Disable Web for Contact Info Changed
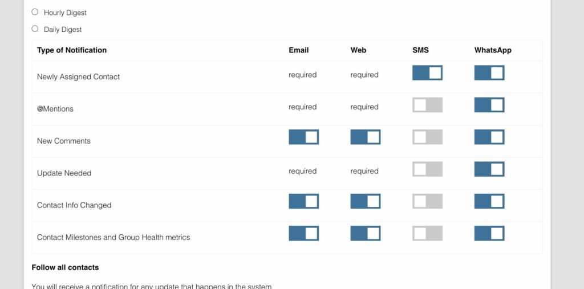The width and height of the screenshot is (584, 289). pyautogui.click(x=365, y=201)
